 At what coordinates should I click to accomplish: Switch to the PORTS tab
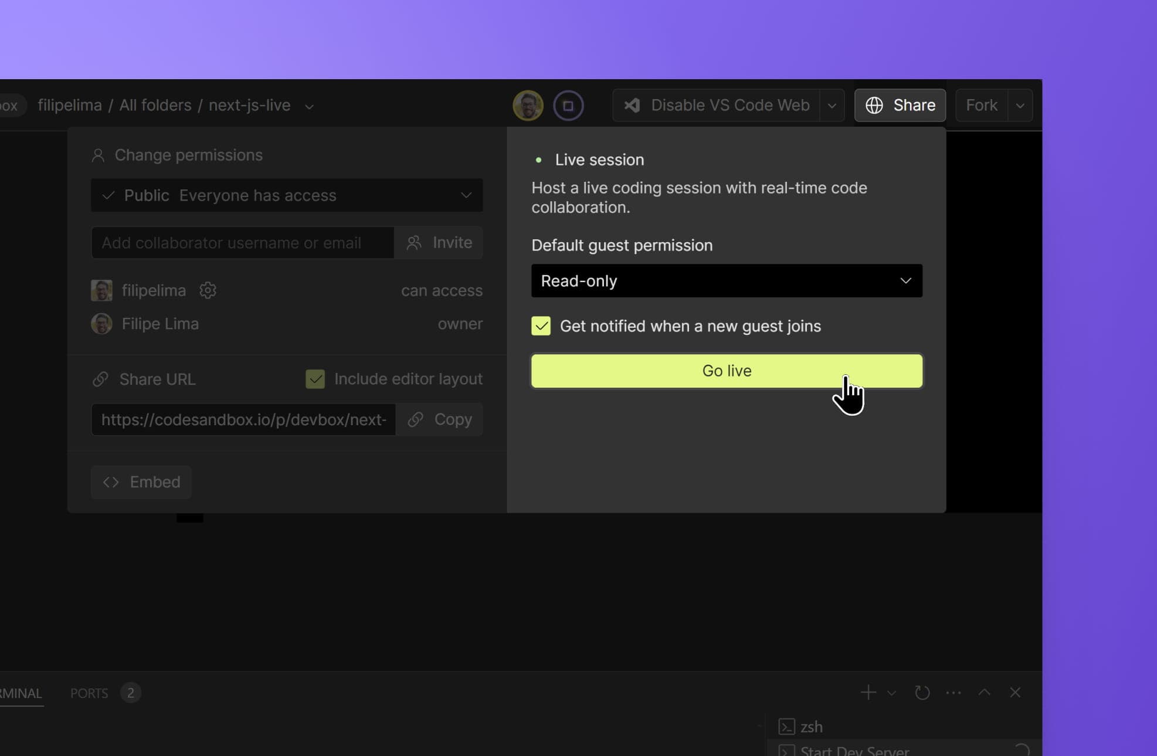pyautogui.click(x=89, y=693)
